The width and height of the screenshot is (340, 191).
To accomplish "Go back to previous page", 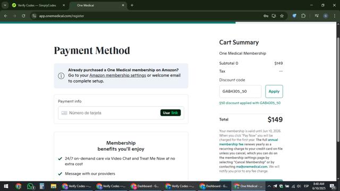I will click(6, 16).
